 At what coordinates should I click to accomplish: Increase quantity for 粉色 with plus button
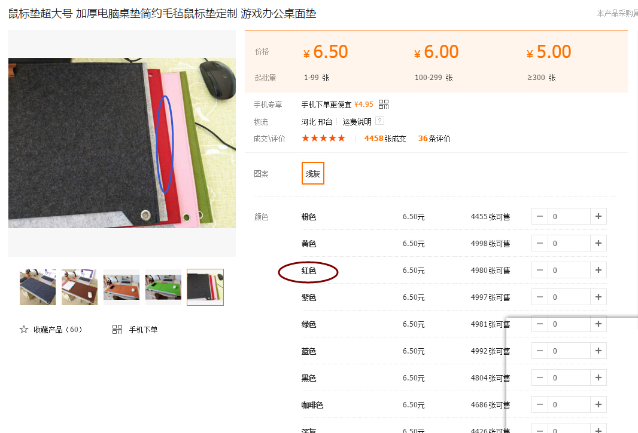click(x=598, y=216)
